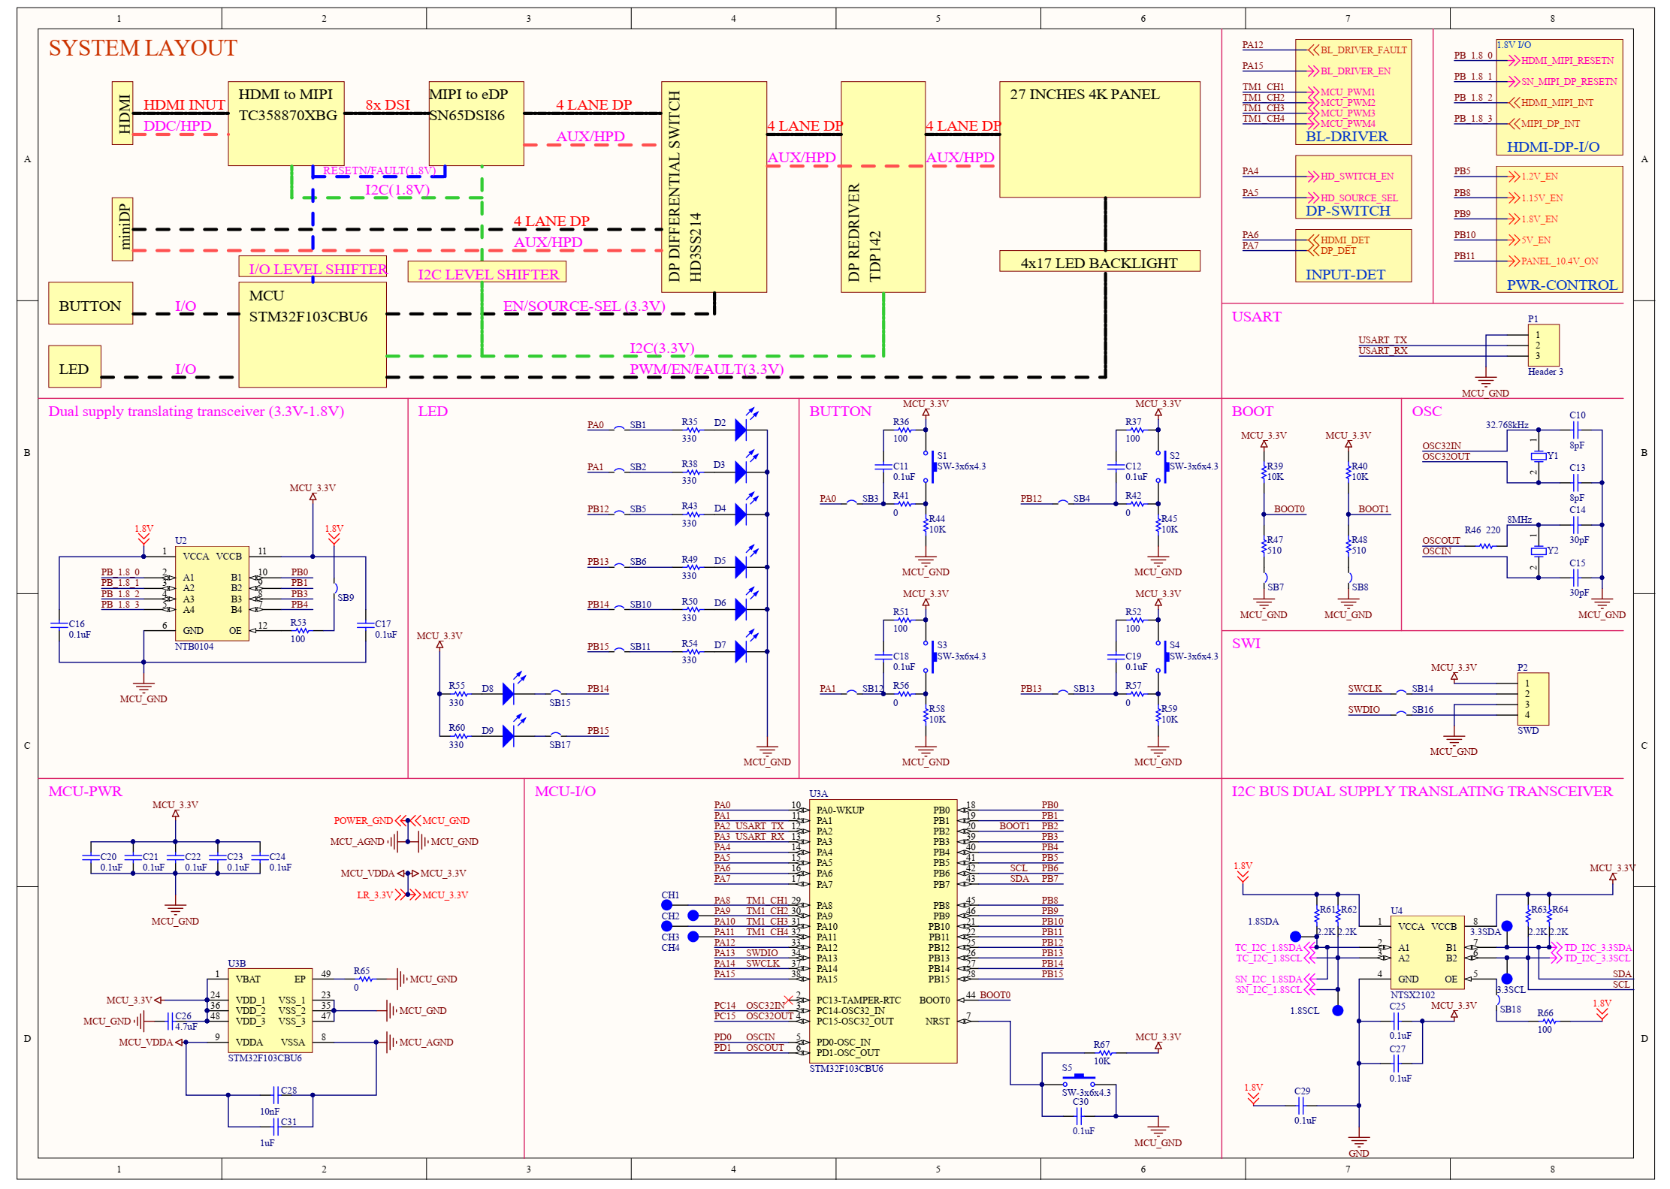
Task: Click the 32.768kHz frequency label
Action: (1506, 424)
